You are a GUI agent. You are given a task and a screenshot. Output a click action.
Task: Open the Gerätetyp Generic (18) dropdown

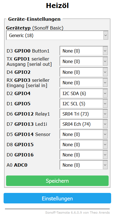coord(57,35)
